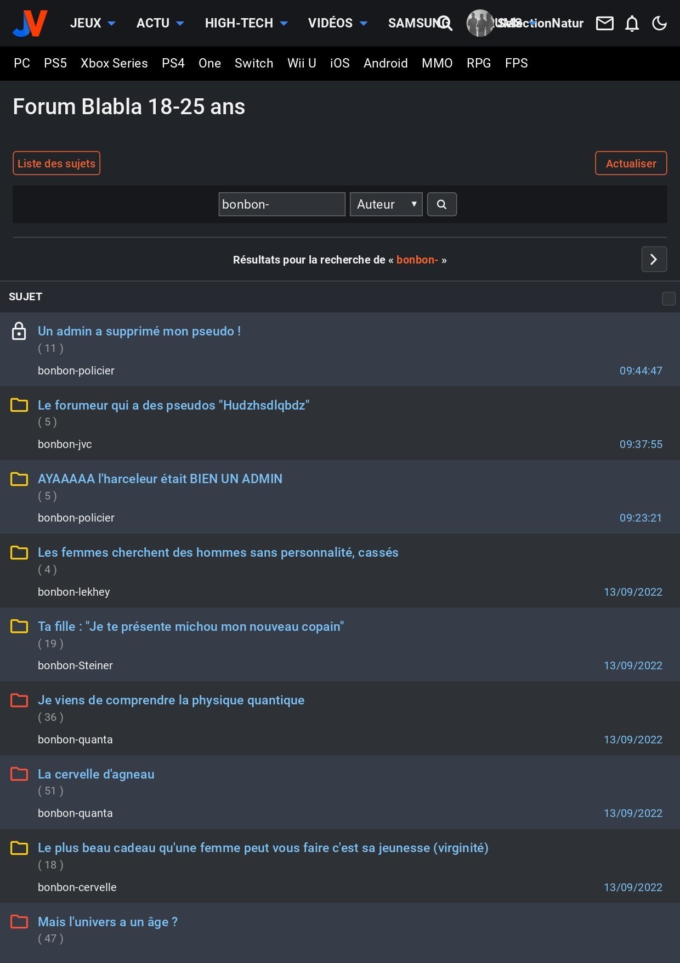Select the Switch platform tab

coord(254,63)
